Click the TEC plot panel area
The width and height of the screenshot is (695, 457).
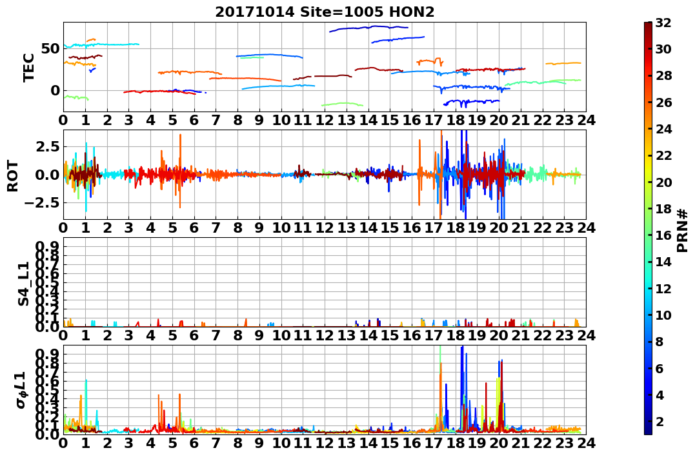click(x=325, y=67)
